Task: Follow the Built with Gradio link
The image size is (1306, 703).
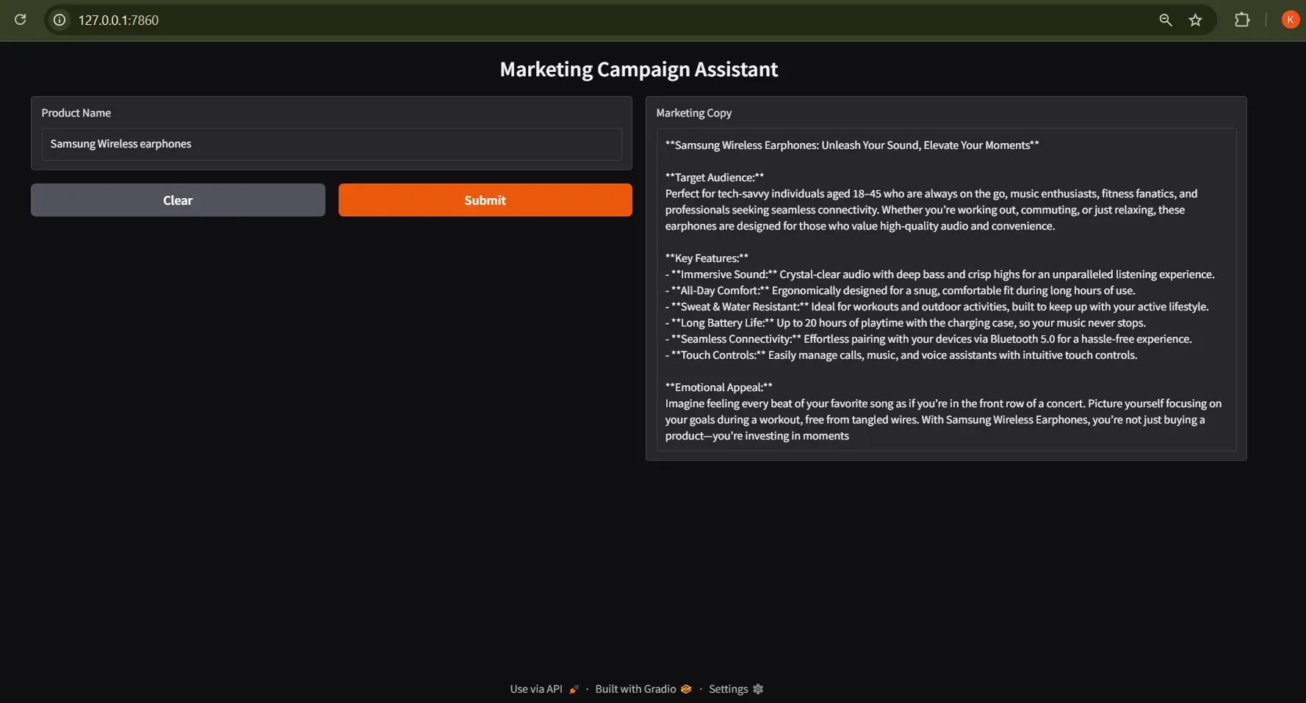Action: click(x=635, y=689)
